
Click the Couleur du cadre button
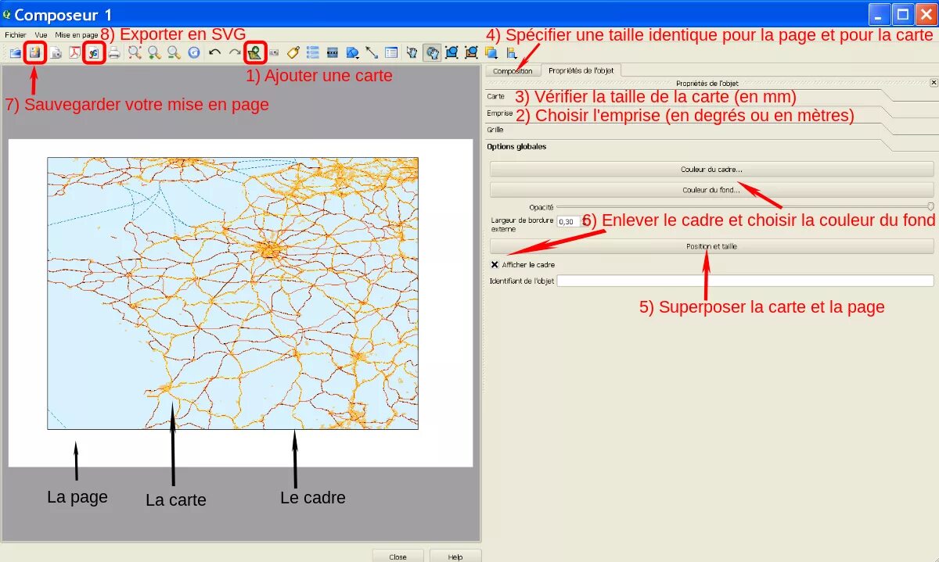click(711, 169)
